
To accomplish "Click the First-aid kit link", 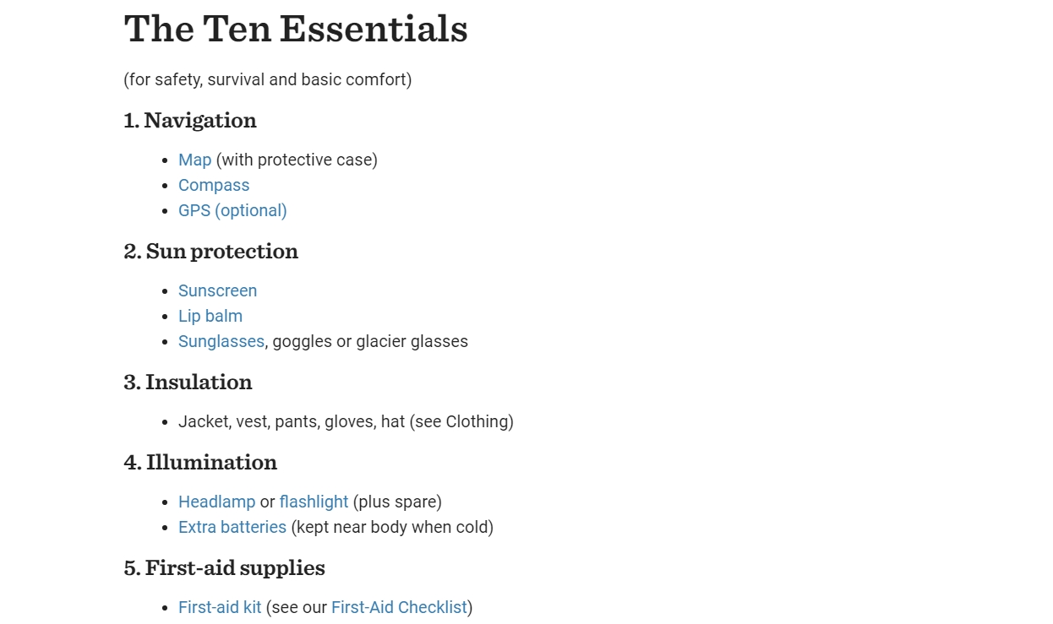I will 220,607.
